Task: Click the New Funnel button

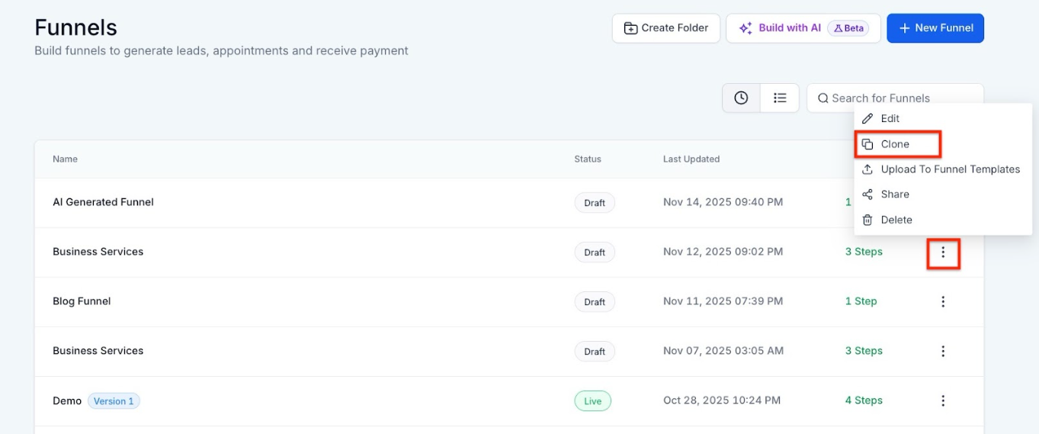Action: click(935, 28)
